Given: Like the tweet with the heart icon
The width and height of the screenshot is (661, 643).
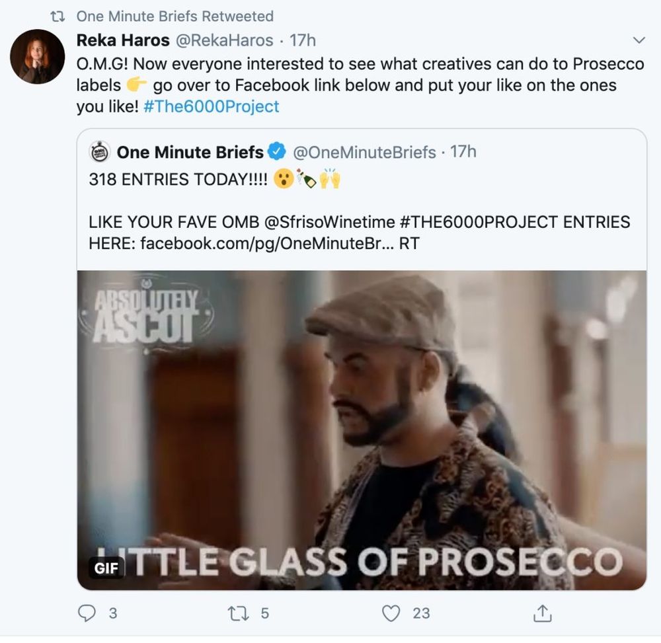Looking at the screenshot, I should click(x=391, y=613).
